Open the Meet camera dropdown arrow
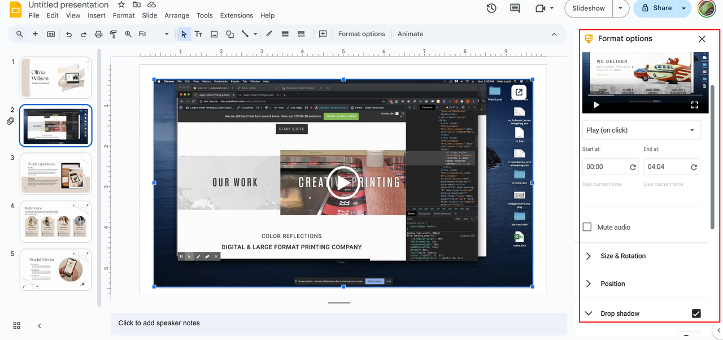 click(552, 8)
